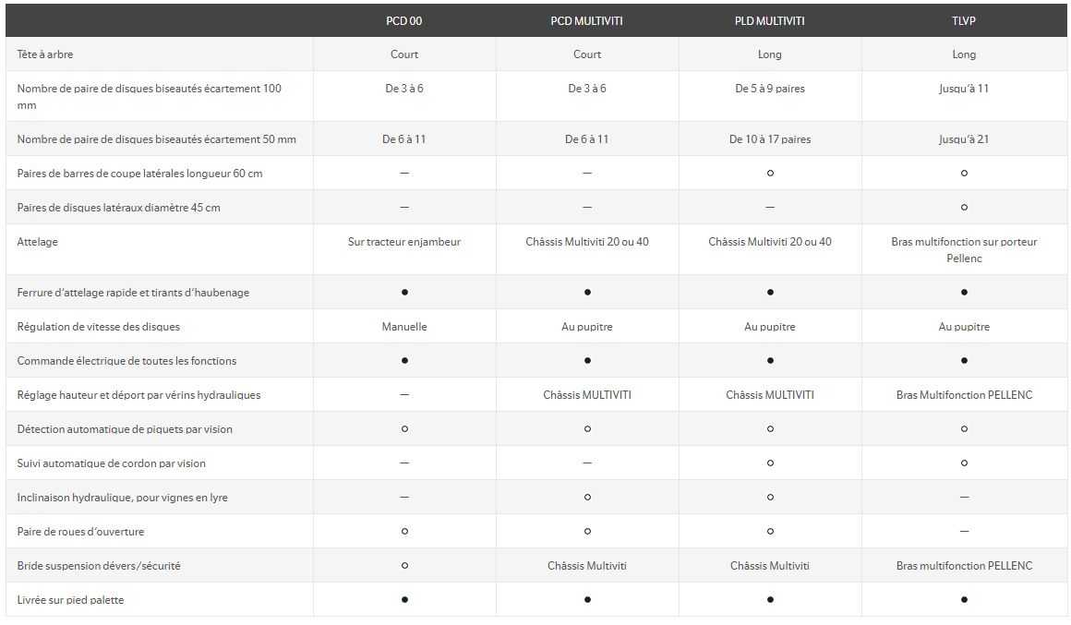The height and width of the screenshot is (625, 1071).
Task: Click the 'Jusqu'à 11' value under TLVP
Action: click(x=964, y=89)
